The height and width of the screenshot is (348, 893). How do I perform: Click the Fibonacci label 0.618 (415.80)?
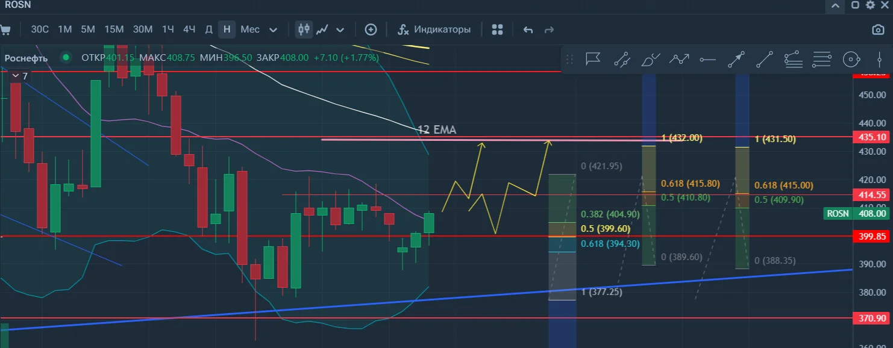point(690,184)
